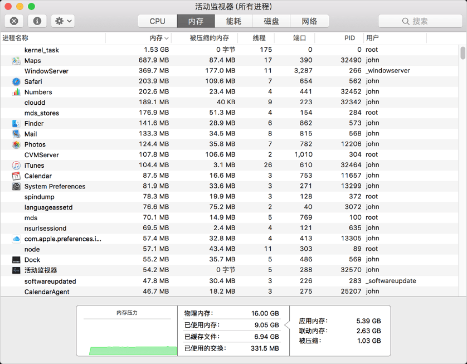Click the _softwareupdate user entry
467x364 pixels.
coord(391,280)
